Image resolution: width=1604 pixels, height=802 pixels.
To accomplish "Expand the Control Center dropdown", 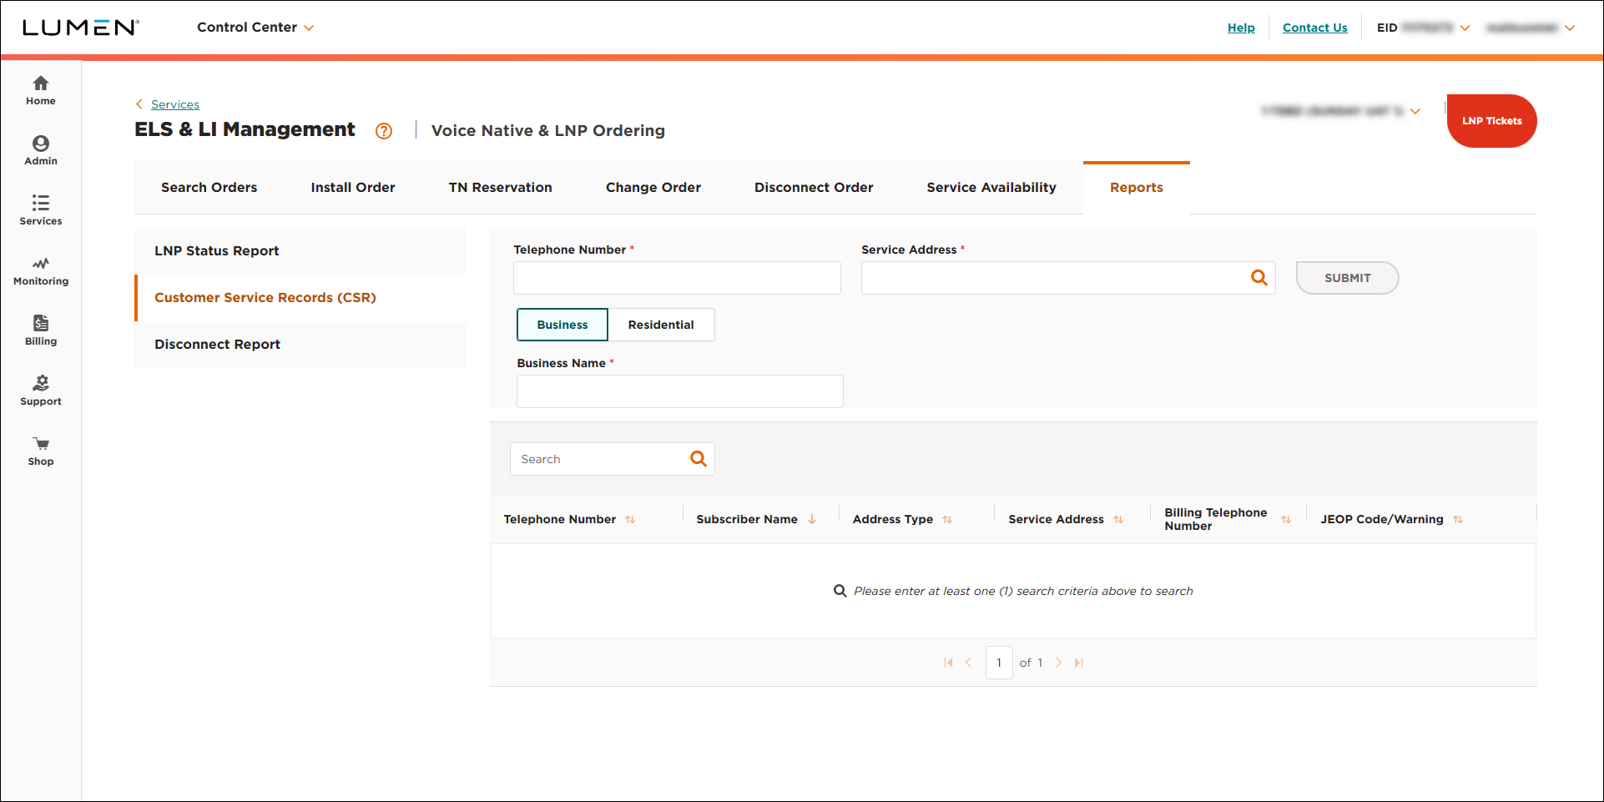I will pyautogui.click(x=255, y=28).
